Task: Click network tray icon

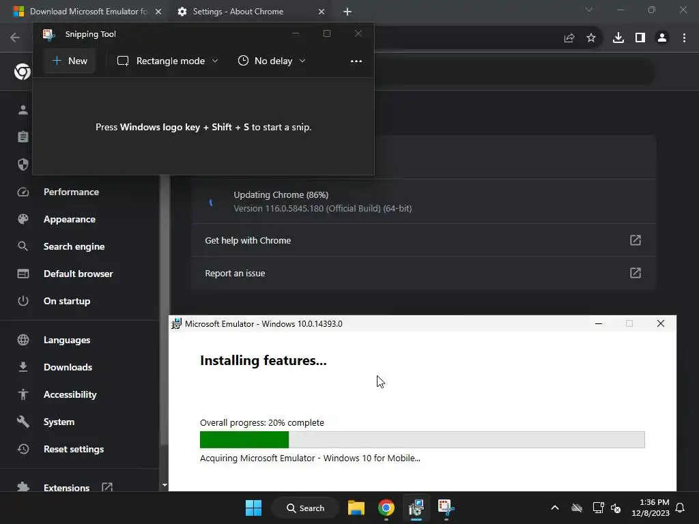Action: click(x=598, y=508)
